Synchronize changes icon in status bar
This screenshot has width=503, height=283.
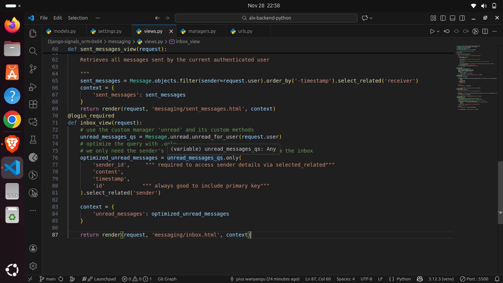[x=61, y=279]
